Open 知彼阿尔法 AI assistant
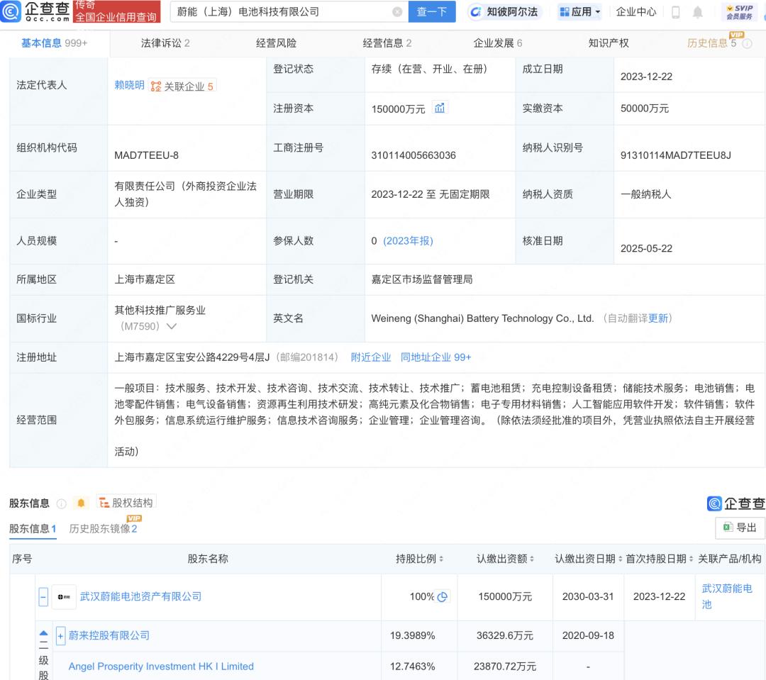Image resolution: width=766 pixels, height=680 pixels. pos(504,12)
